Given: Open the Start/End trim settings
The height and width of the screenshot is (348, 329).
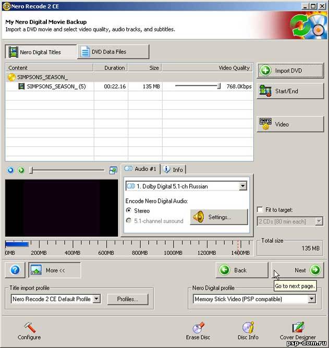Looking at the screenshot, I should [290, 91].
